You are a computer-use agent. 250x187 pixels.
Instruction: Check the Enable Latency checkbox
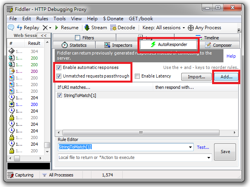(x=137, y=76)
